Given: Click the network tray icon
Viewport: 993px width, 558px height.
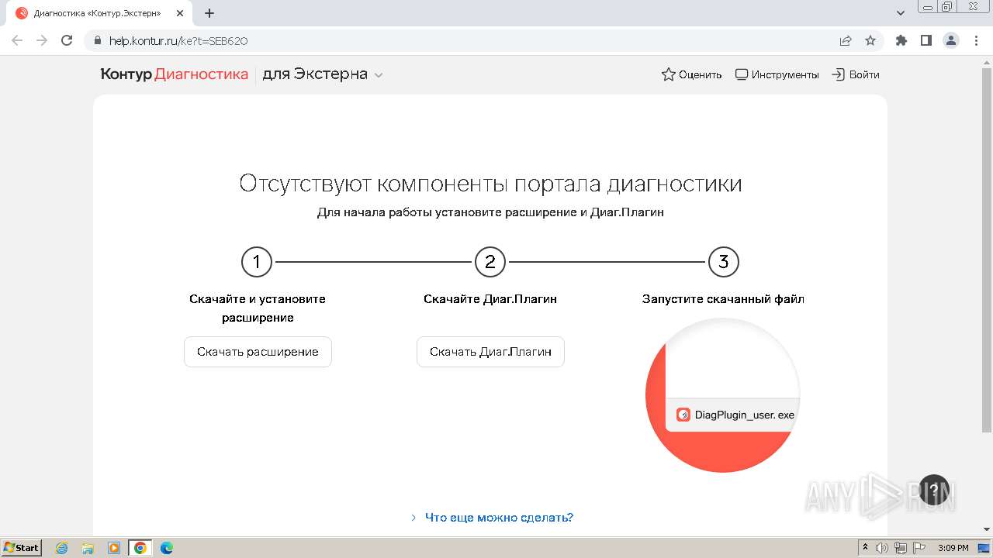Looking at the screenshot, I should [x=901, y=548].
